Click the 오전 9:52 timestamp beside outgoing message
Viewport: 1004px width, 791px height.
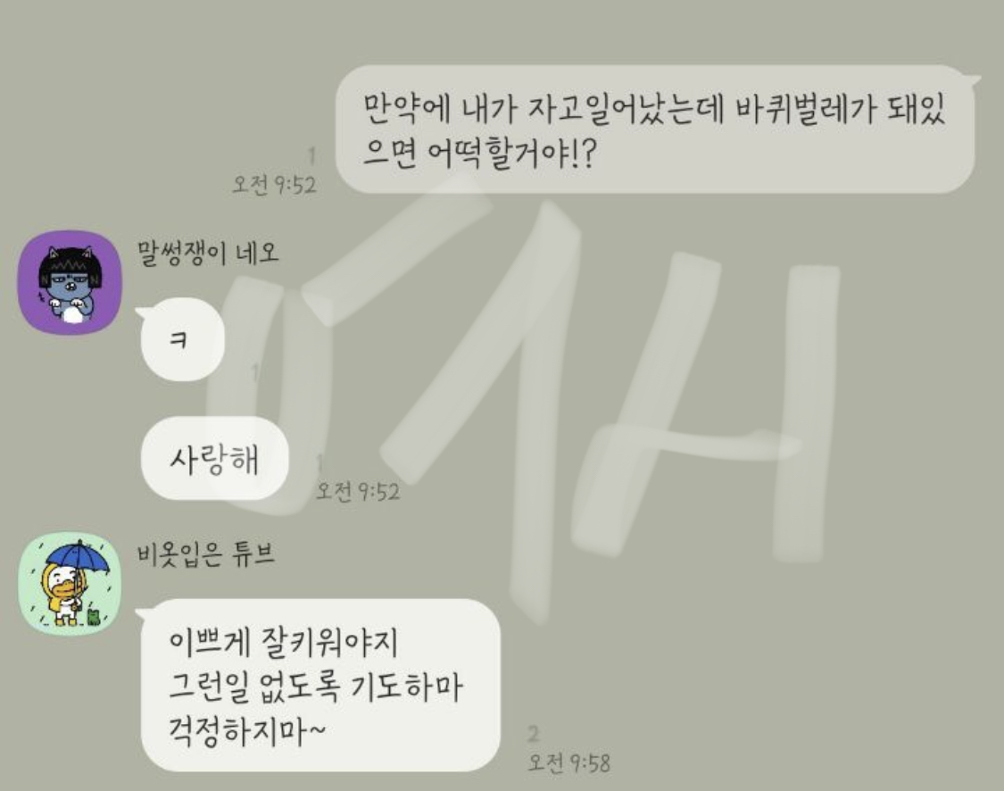pyautogui.click(x=274, y=185)
